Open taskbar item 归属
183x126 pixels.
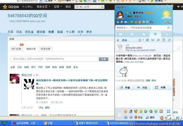57,123
